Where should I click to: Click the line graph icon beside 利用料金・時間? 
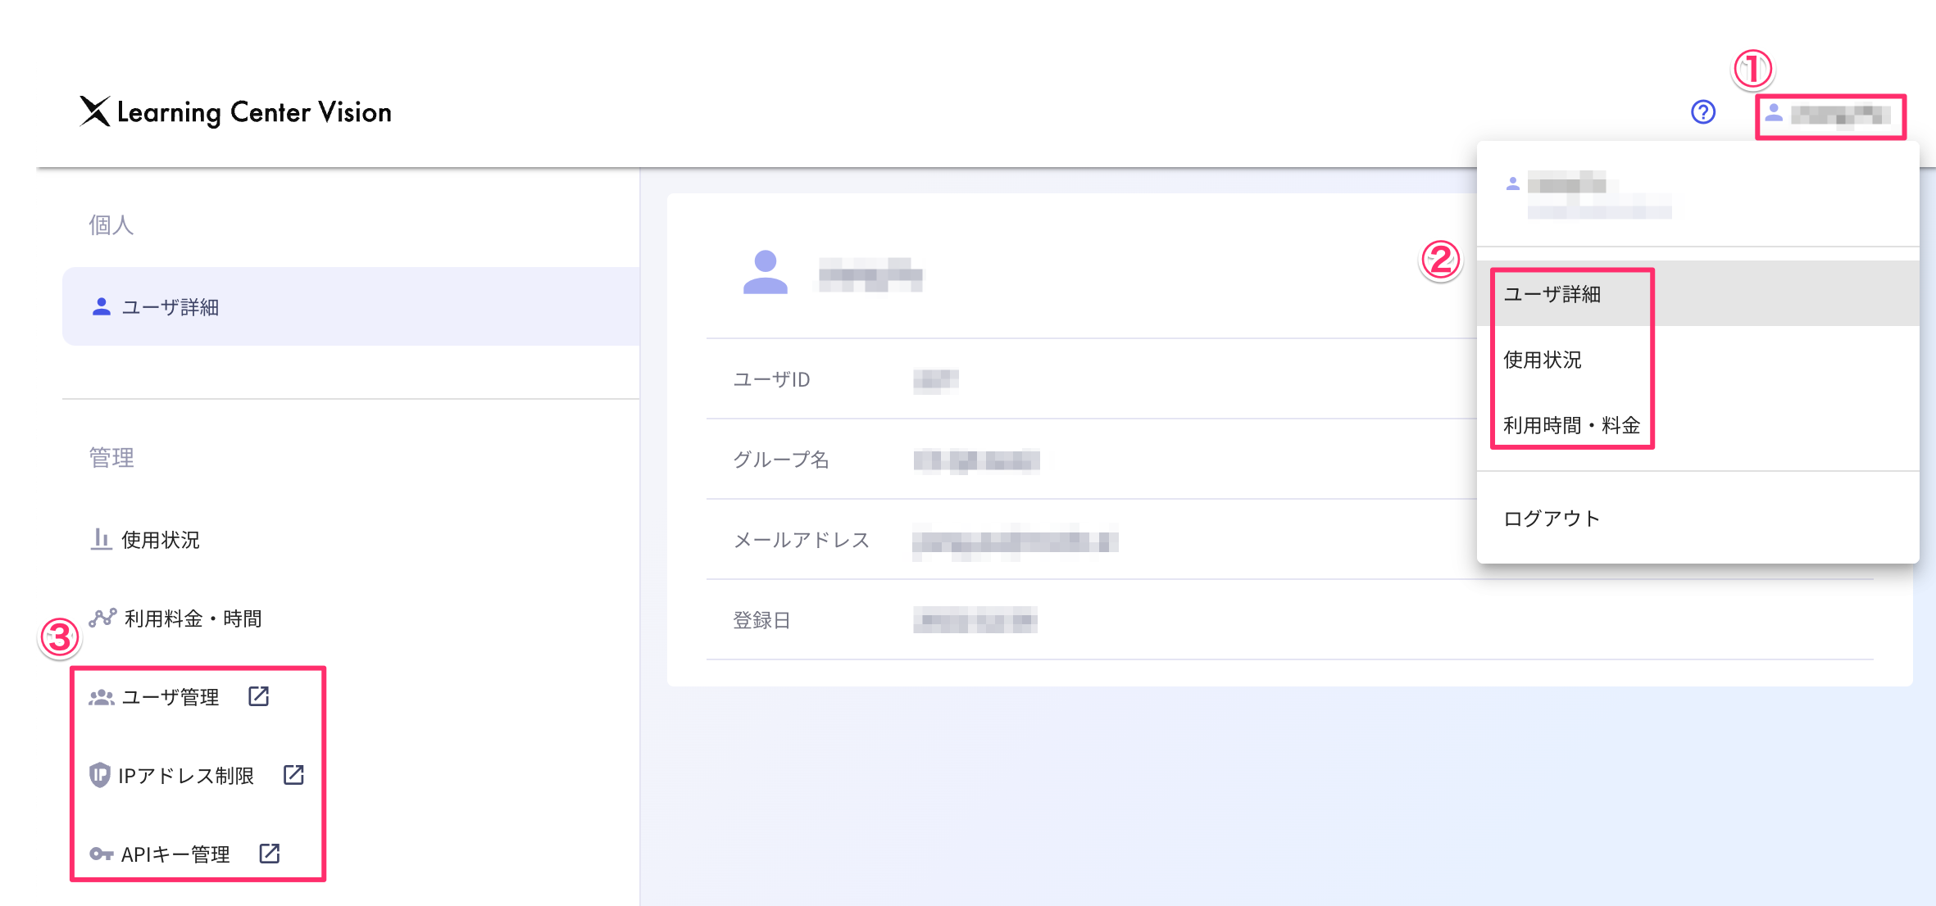tap(102, 618)
